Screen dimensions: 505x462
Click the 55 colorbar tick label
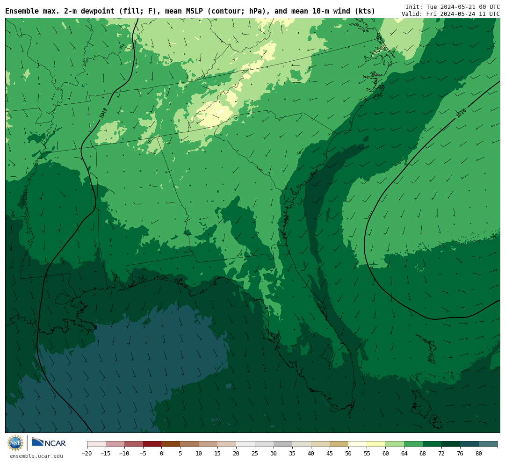click(367, 454)
